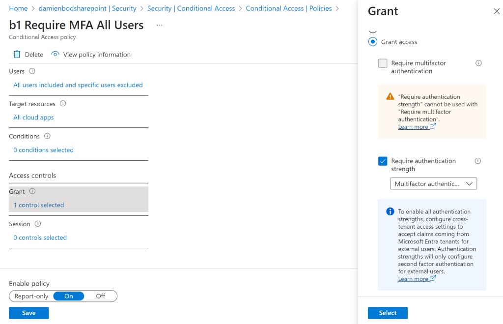Click info icon next to Users label
The height and width of the screenshot is (324, 503).
point(32,71)
